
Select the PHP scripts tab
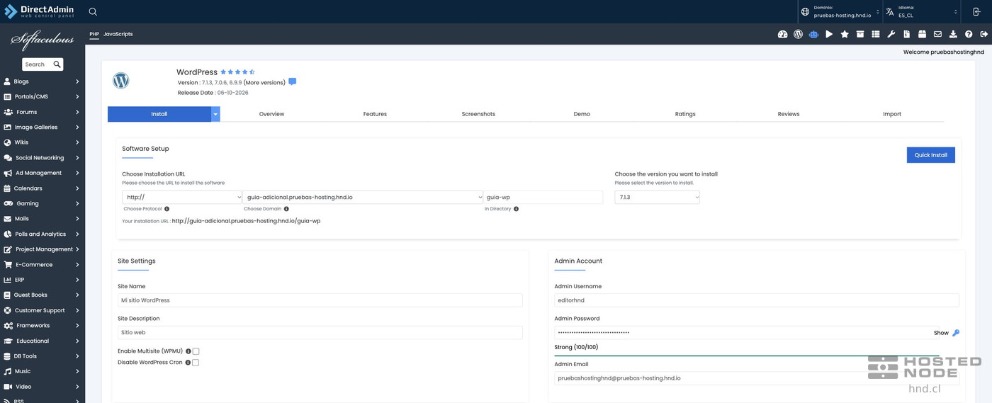pos(94,34)
